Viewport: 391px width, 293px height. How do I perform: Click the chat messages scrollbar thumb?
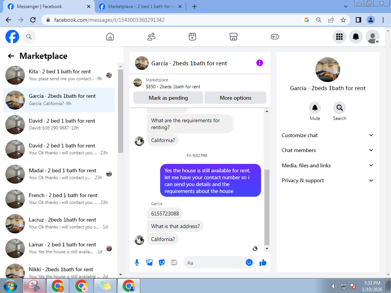[267, 207]
